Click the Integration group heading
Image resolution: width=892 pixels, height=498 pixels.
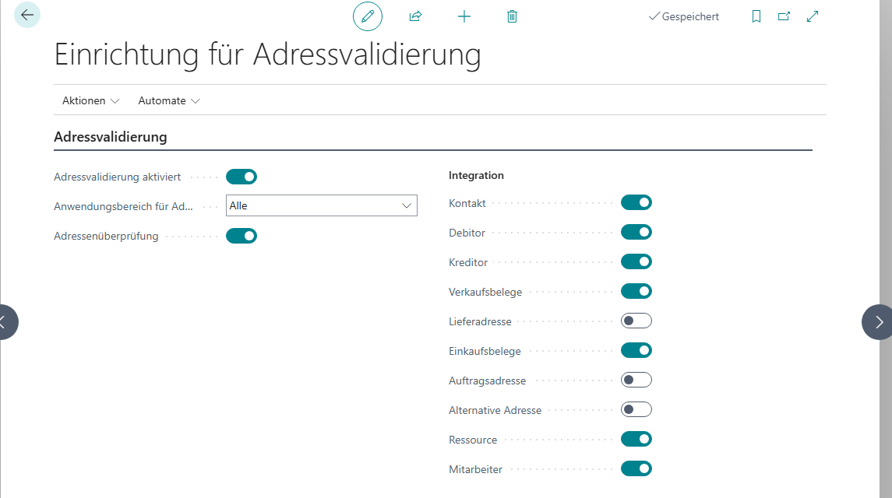point(476,175)
